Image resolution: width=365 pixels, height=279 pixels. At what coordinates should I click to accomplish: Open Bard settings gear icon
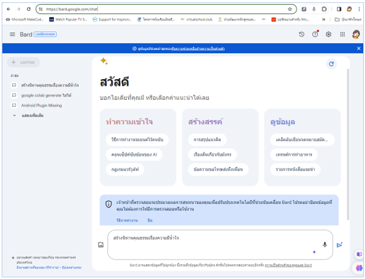(x=329, y=35)
